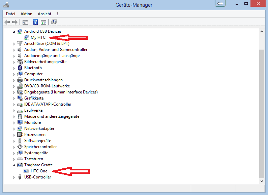Click the Mäuse und andere Zeigegeräte mouse icon
The image size is (268, 195).
pyautogui.click(x=20, y=116)
